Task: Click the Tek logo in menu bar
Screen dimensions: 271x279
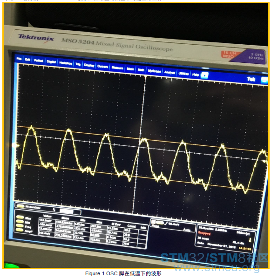Action: click(x=251, y=79)
